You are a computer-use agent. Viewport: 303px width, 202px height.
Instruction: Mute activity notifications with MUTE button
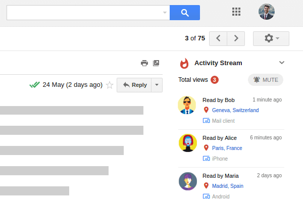[266, 80]
